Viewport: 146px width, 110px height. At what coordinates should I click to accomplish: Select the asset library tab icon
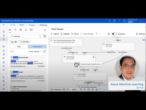click(10, 30)
